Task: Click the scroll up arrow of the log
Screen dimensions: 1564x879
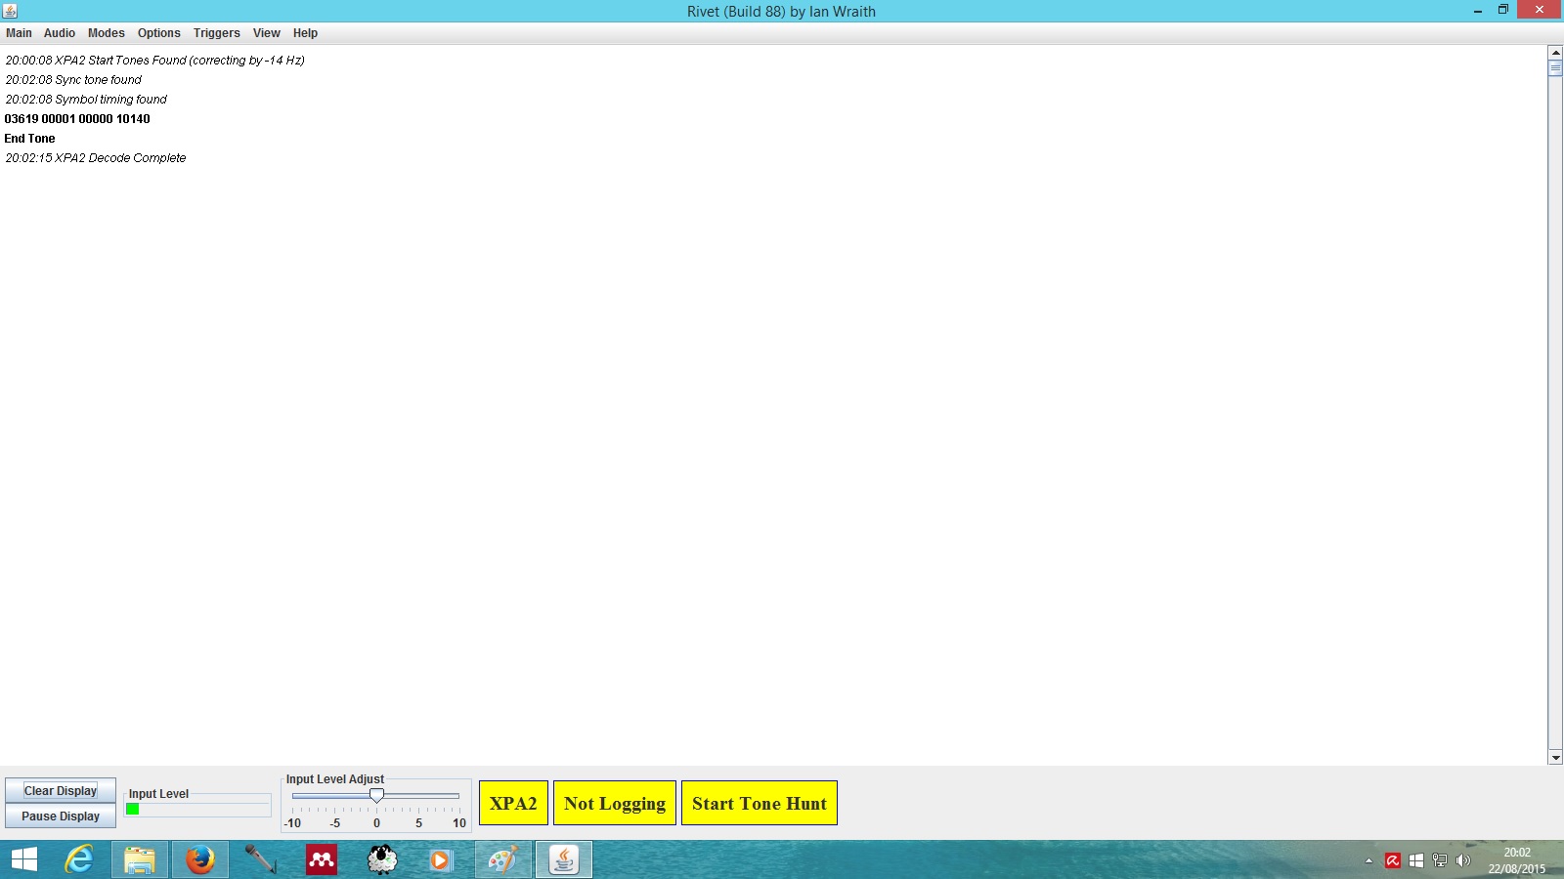Action: (1555, 53)
